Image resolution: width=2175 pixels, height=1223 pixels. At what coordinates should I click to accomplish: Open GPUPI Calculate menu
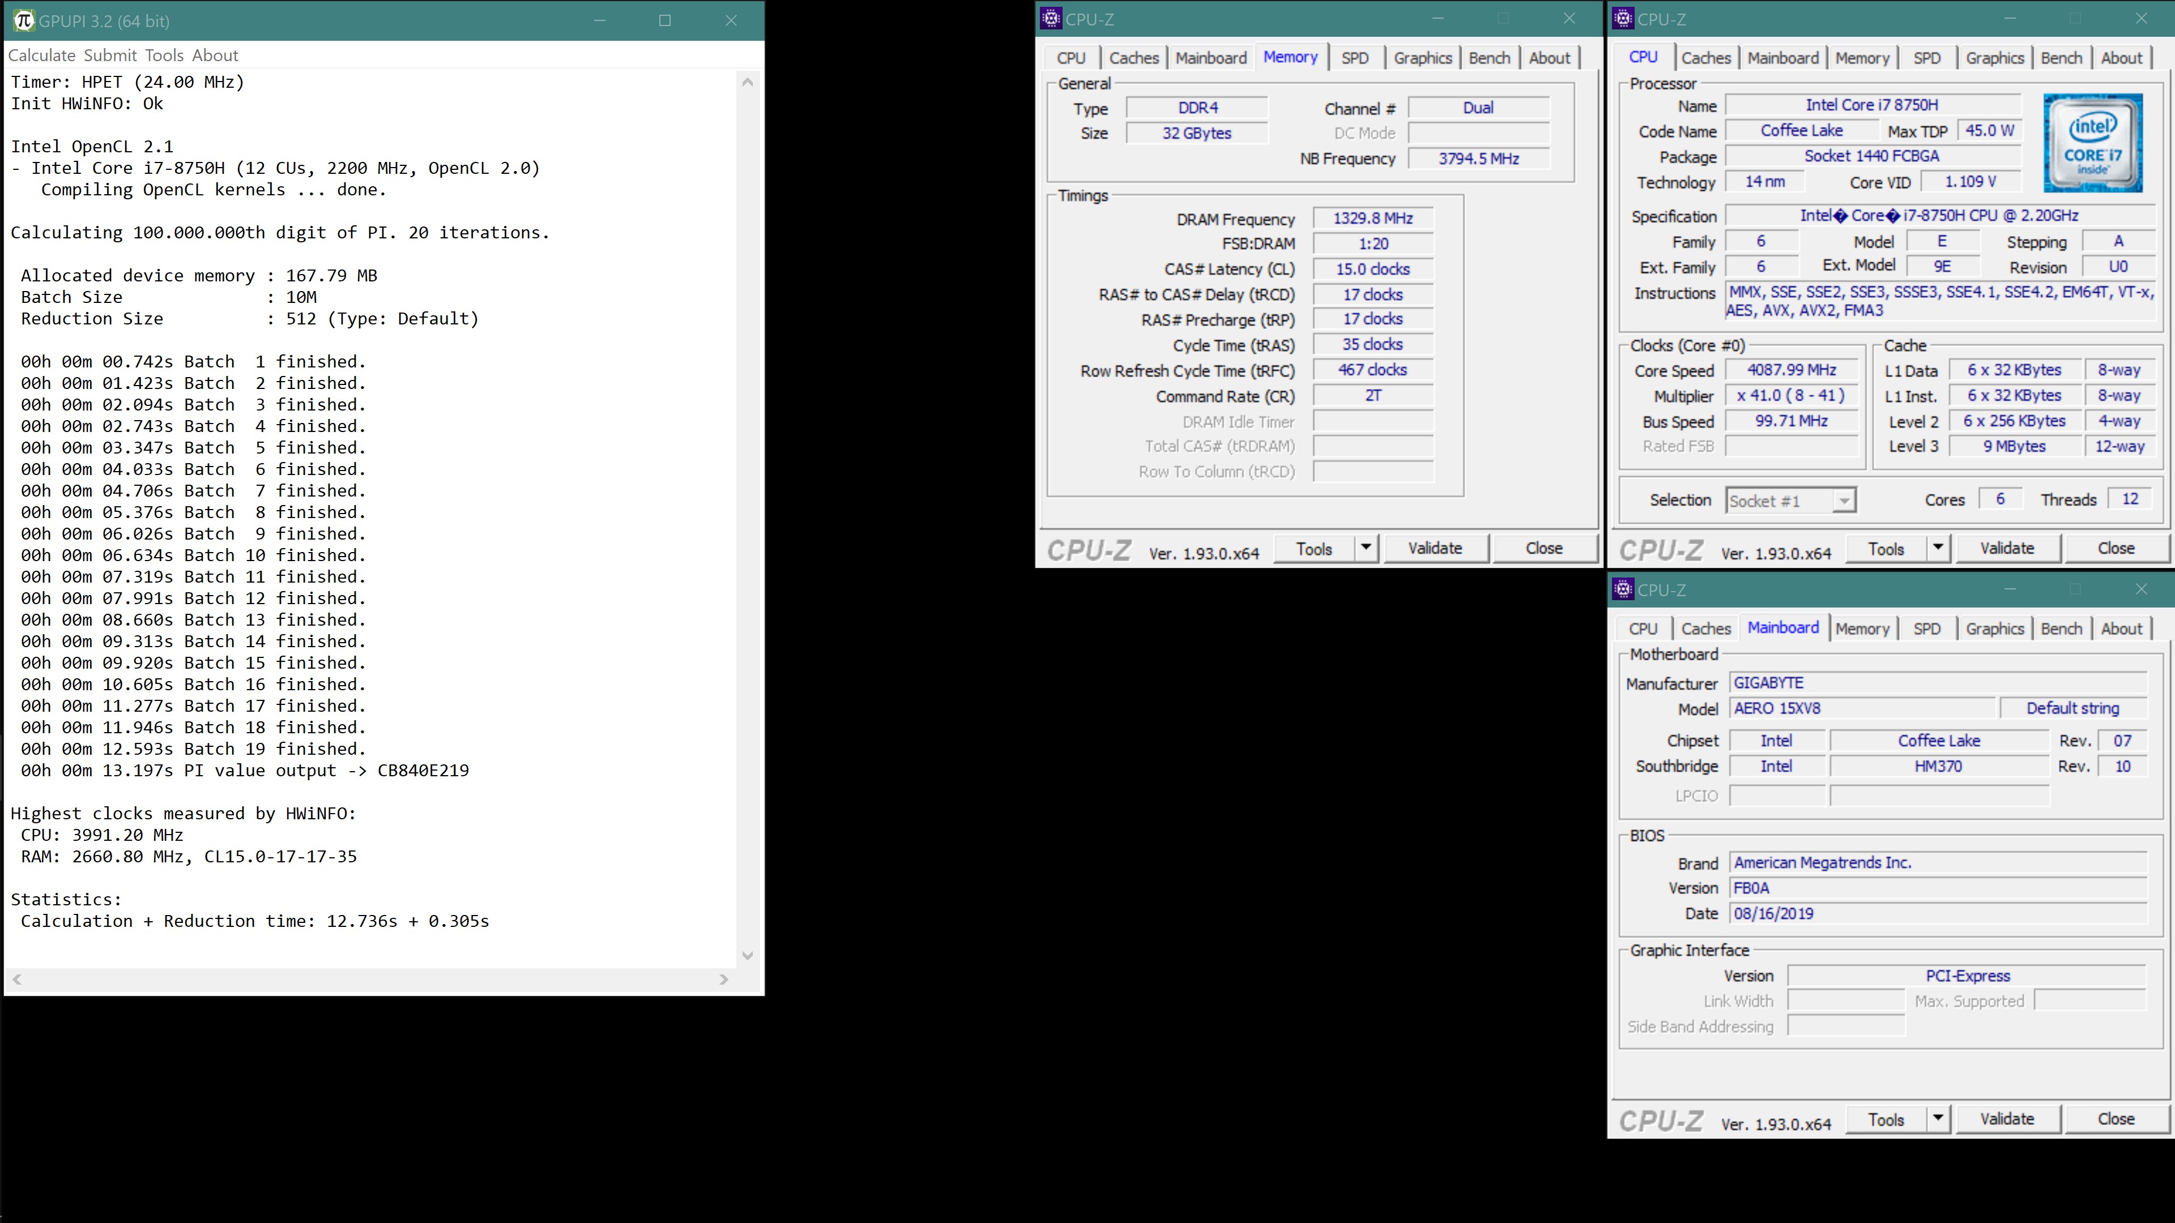click(41, 55)
